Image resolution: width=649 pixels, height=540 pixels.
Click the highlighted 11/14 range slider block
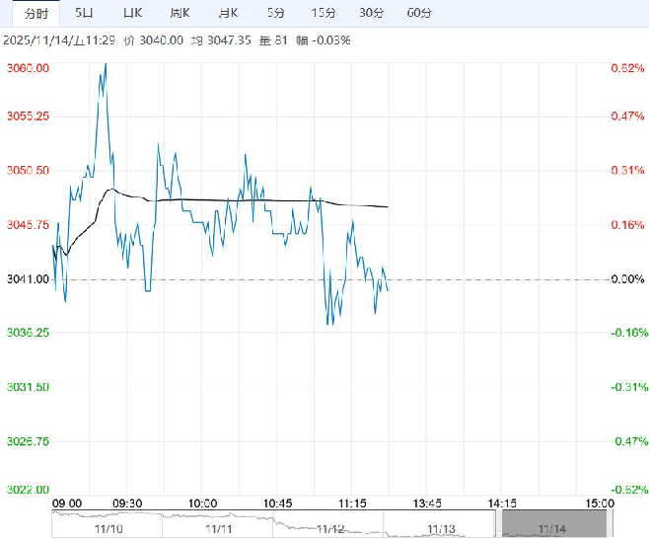pyautogui.click(x=554, y=523)
